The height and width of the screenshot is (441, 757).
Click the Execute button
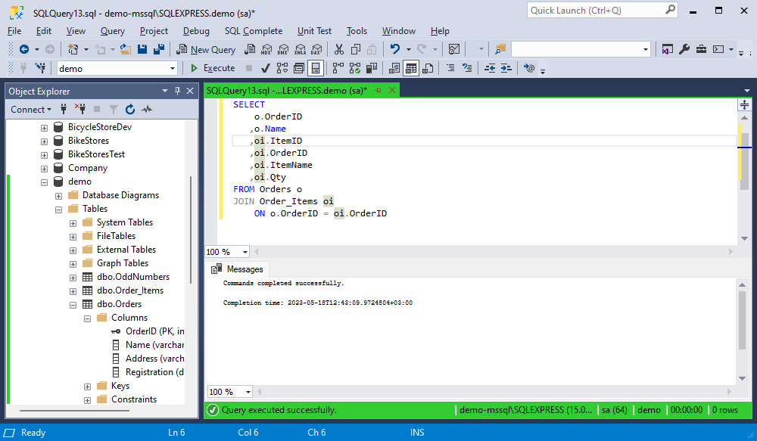point(213,69)
